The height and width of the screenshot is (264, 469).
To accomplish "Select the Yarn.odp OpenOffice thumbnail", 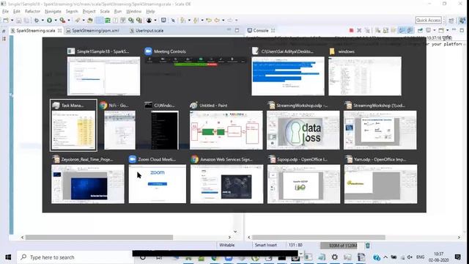I will tap(380, 184).
